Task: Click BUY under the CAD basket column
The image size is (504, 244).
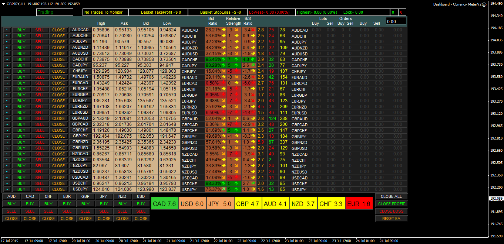Action: click(x=30, y=204)
